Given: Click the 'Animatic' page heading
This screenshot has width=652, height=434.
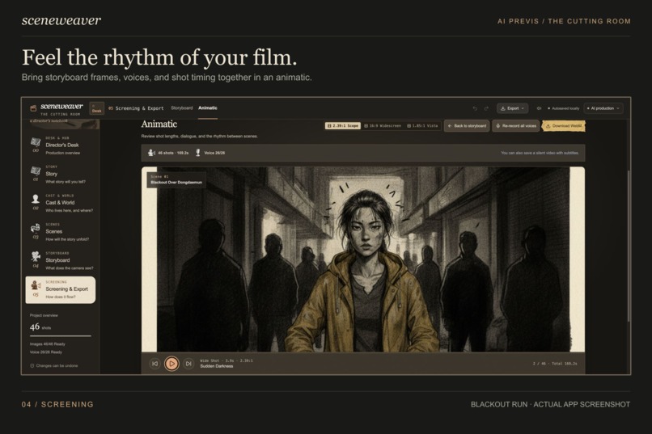Looking at the screenshot, I should 159,124.
